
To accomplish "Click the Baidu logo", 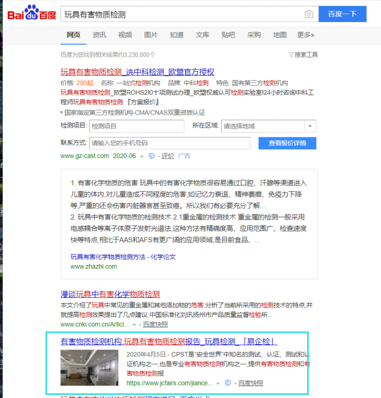I will coord(31,13).
